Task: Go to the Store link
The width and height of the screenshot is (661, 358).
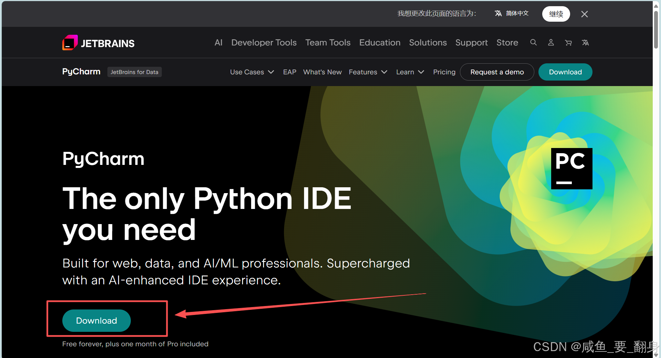Action: click(507, 43)
